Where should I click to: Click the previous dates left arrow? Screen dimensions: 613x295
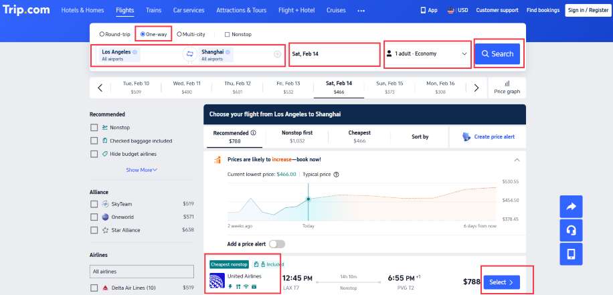pyautogui.click(x=100, y=88)
